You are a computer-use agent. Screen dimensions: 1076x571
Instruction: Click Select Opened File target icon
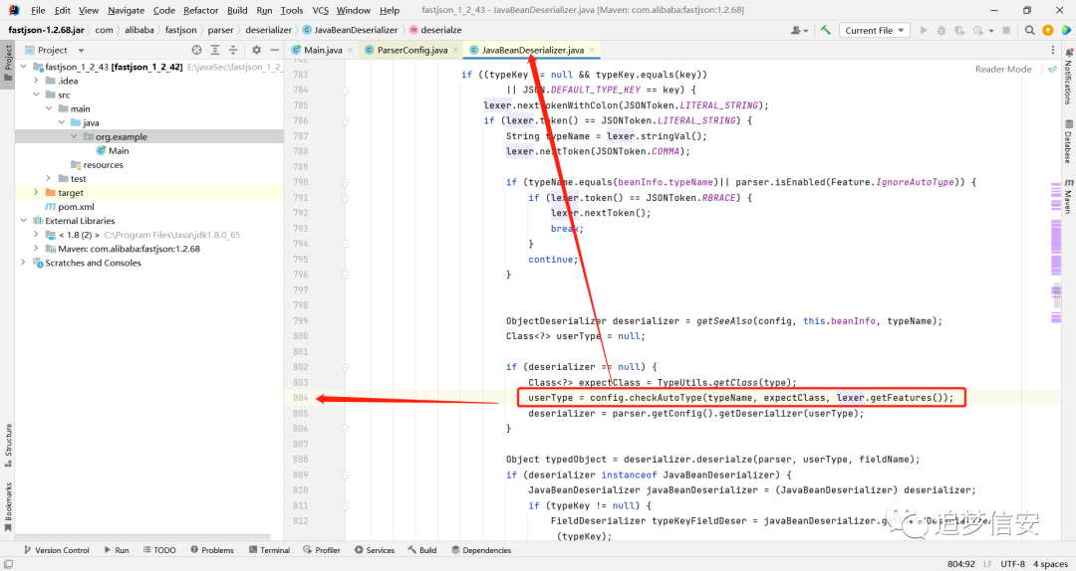tap(197, 50)
